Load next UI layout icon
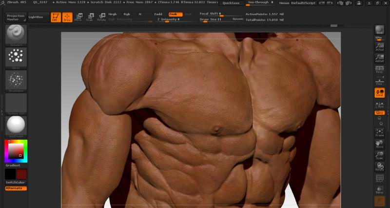Viewport: 390px width, 208px height. tap(330, 3)
